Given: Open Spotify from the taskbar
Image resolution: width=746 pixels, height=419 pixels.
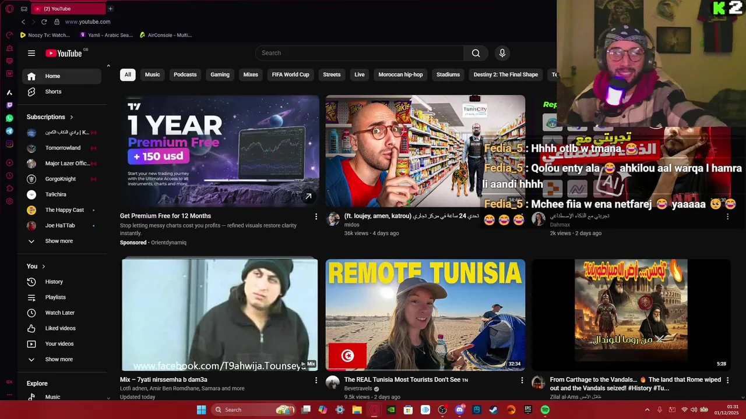Looking at the screenshot, I should [x=545, y=410].
